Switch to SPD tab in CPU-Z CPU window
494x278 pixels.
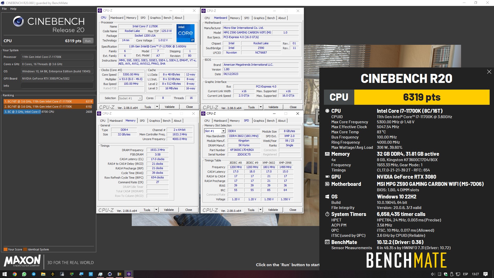pyautogui.click(x=143, y=18)
